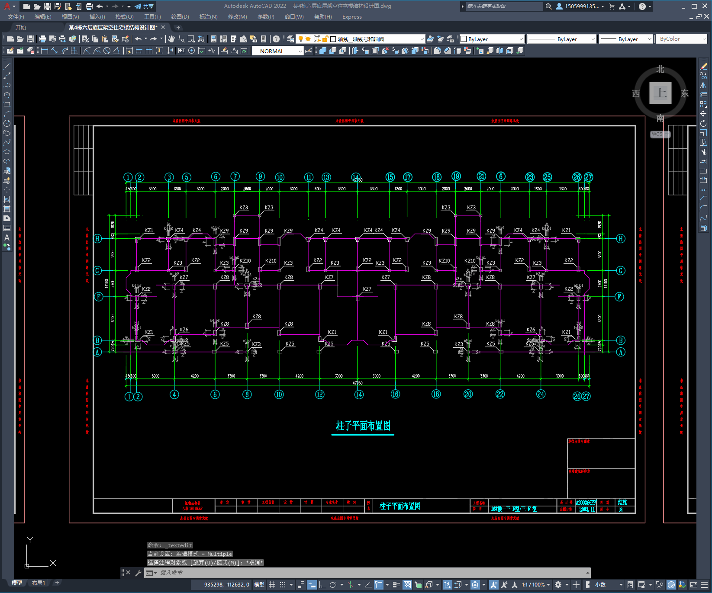The image size is (712, 593).
Task: Toggle lineweight display in status bar
Action: coord(396,585)
